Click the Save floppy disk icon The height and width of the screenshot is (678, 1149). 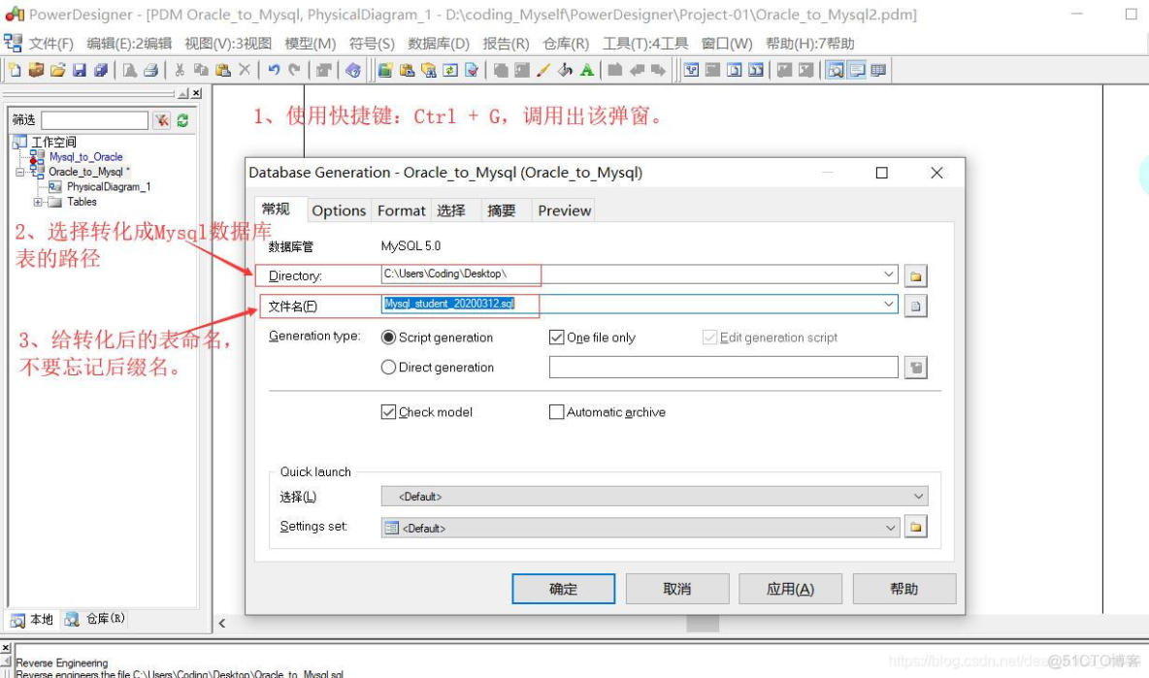point(80,70)
